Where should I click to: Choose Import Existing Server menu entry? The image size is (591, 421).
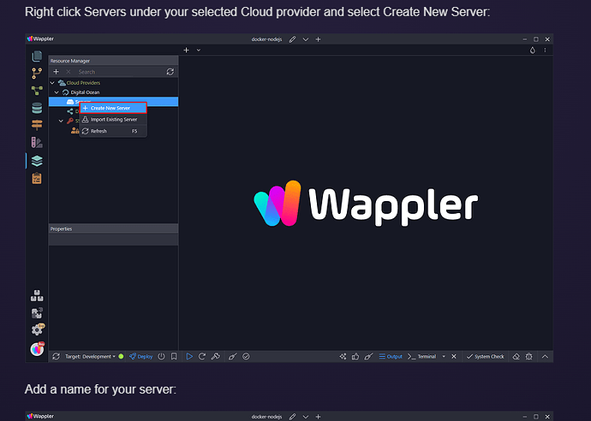point(113,120)
